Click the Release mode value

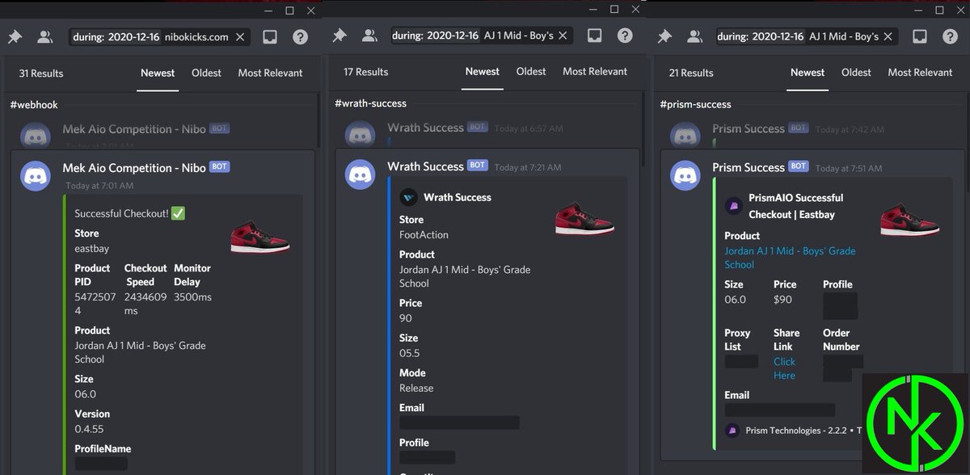point(416,388)
